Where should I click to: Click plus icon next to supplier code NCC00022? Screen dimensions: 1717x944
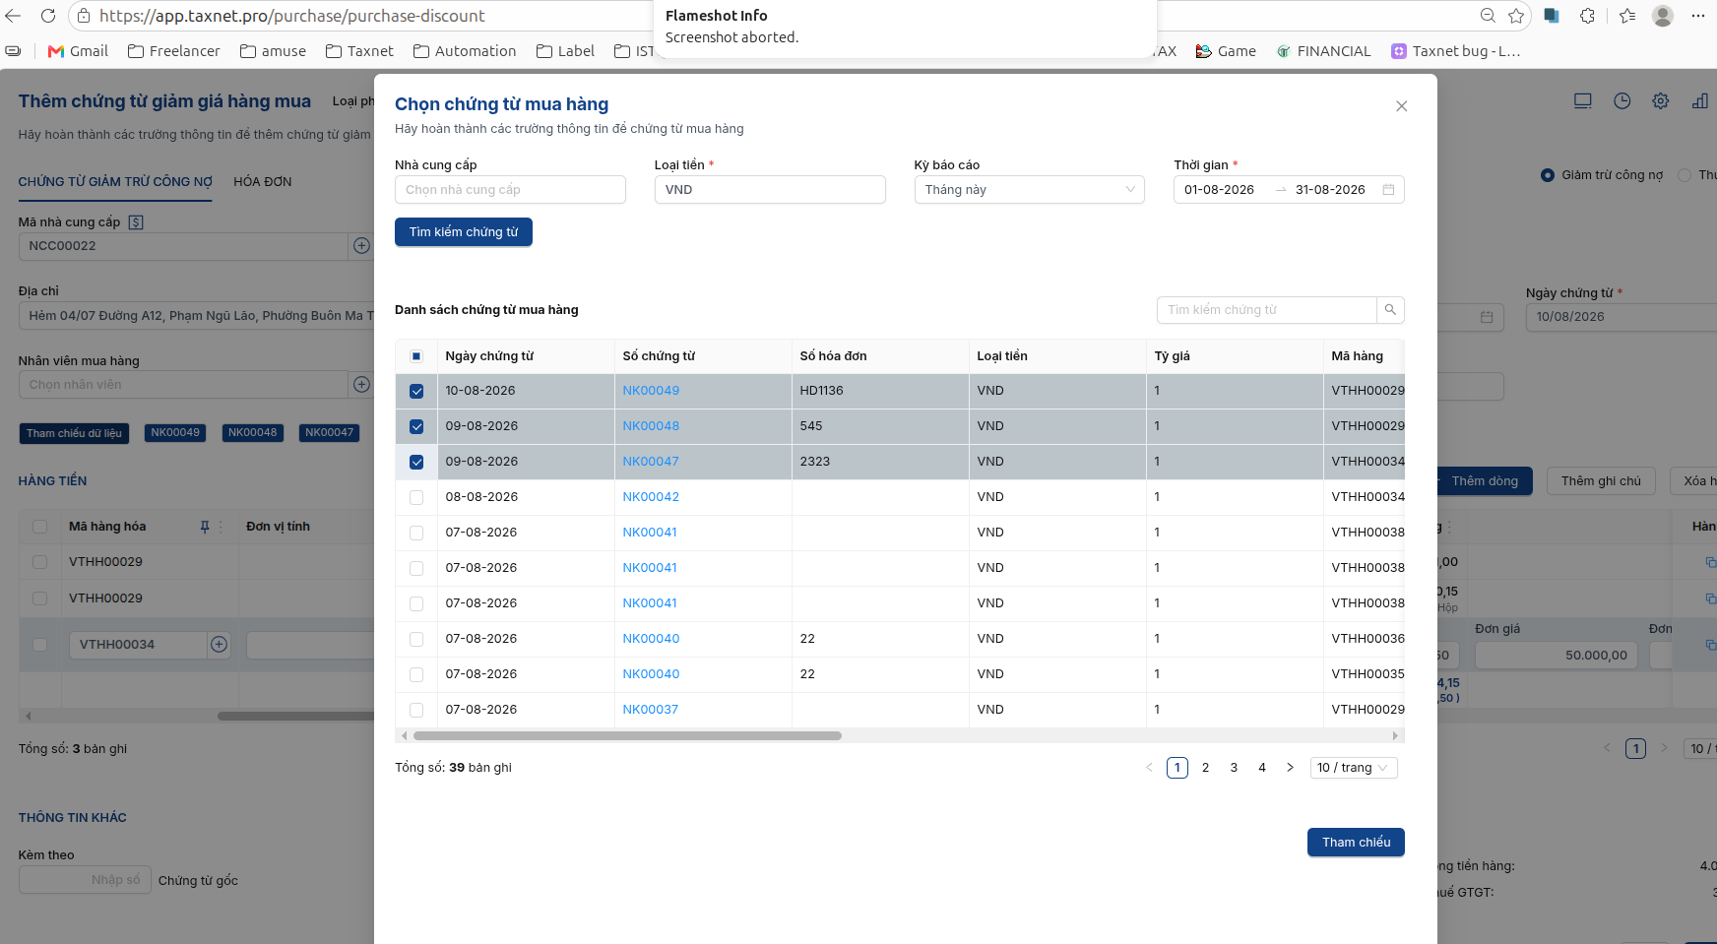pos(361,246)
